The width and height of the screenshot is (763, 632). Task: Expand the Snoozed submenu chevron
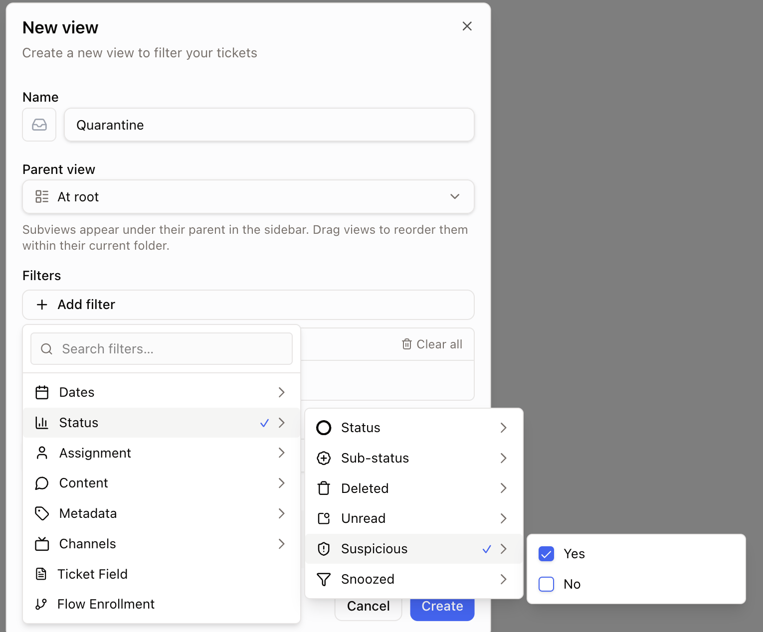503,579
